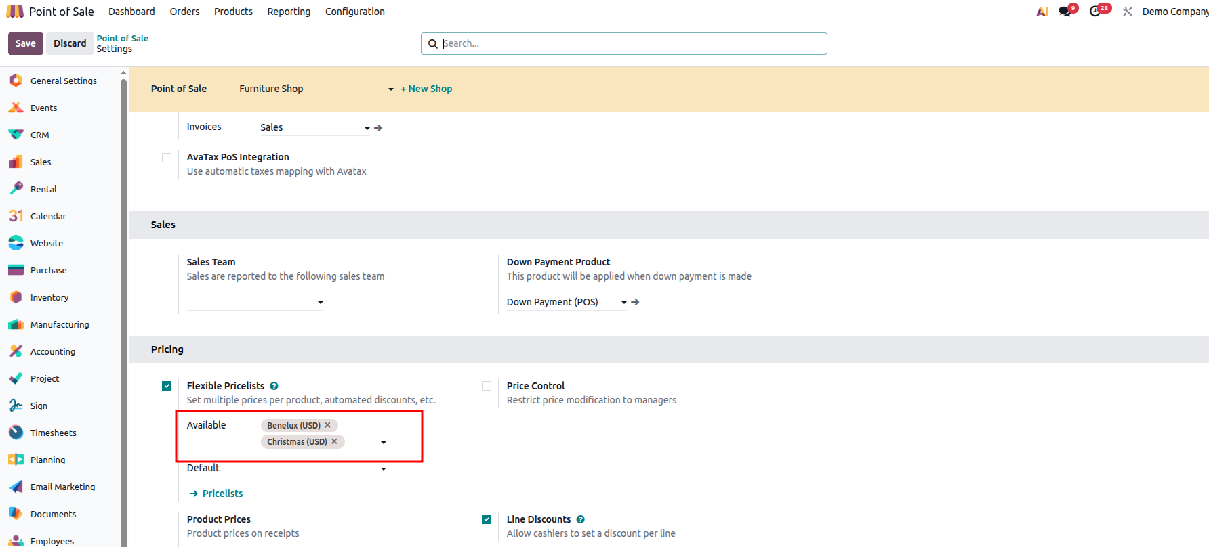1209x547 pixels.
Task: Open the activities clock icon
Action: 1095,12
